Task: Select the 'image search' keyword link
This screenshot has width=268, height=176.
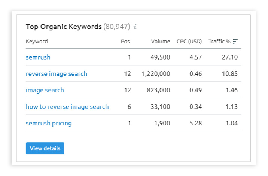Action: [x=45, y=90]
